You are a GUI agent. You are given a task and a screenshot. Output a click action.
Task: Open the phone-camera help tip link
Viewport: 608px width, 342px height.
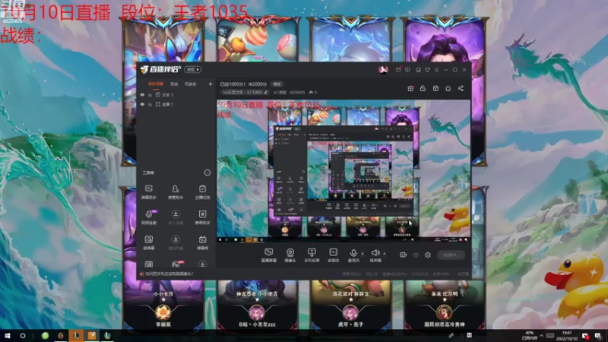point(169,274)
